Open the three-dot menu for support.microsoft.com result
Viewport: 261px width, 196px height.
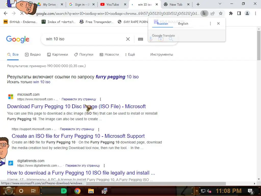pyautogui.click(x=99, y=129)
